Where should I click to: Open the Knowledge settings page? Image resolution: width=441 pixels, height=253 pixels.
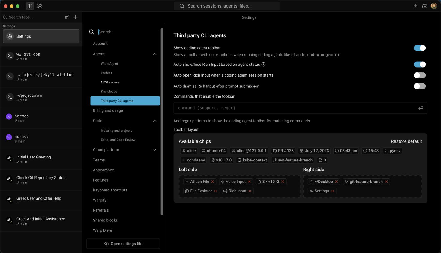coord(109,92)
